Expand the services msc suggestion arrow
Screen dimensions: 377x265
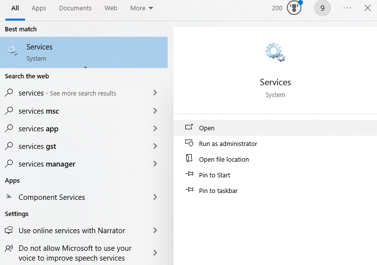click(x=155, y=111)
